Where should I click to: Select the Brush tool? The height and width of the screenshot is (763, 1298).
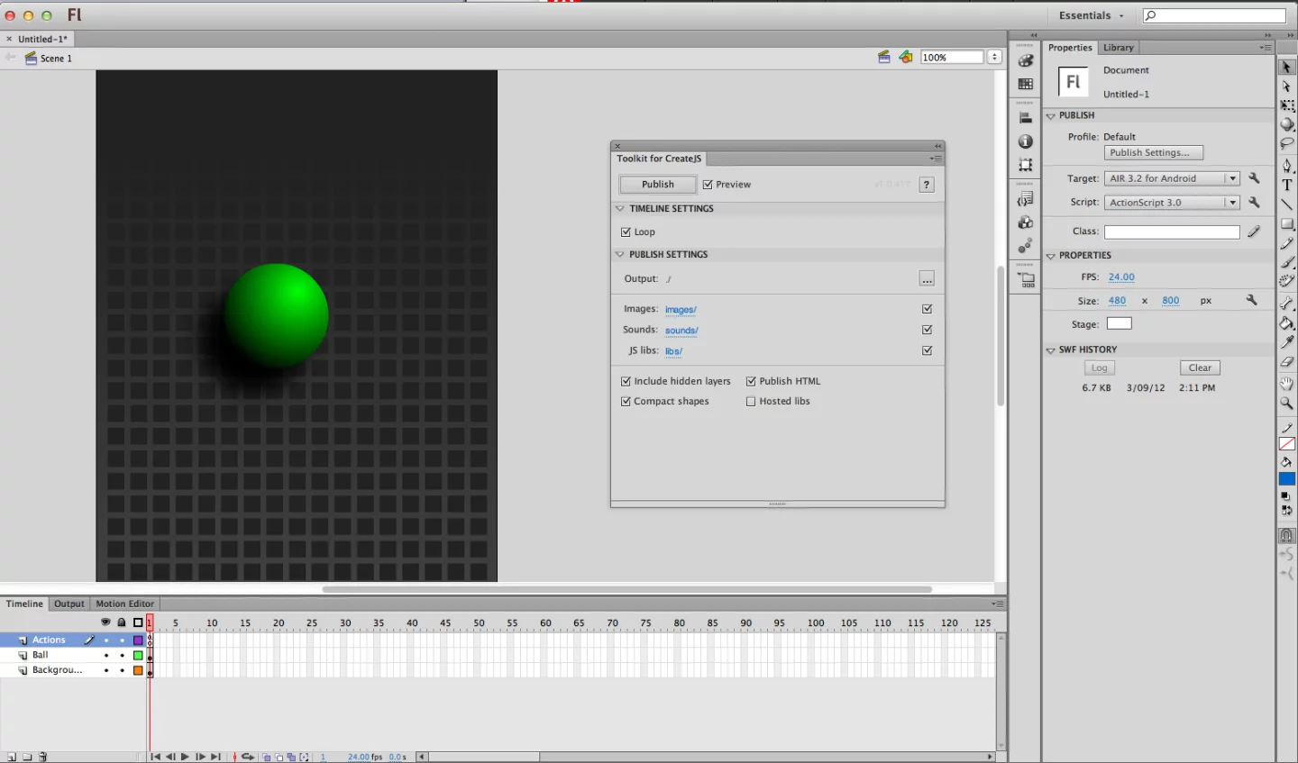[1287, 262]
